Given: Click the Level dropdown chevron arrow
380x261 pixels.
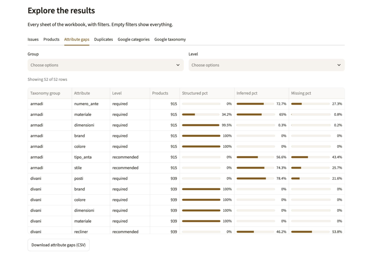Looking at the screenshot, I should coord(339,65).
